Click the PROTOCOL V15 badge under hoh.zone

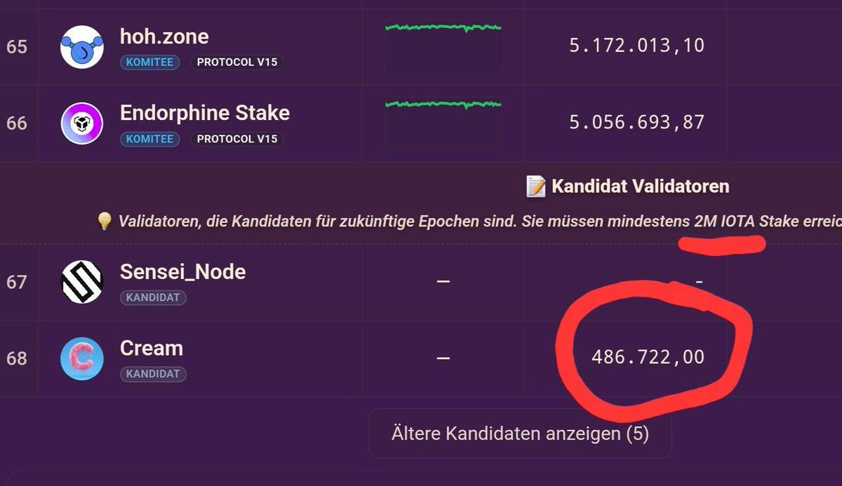click(x=236, y=62)
